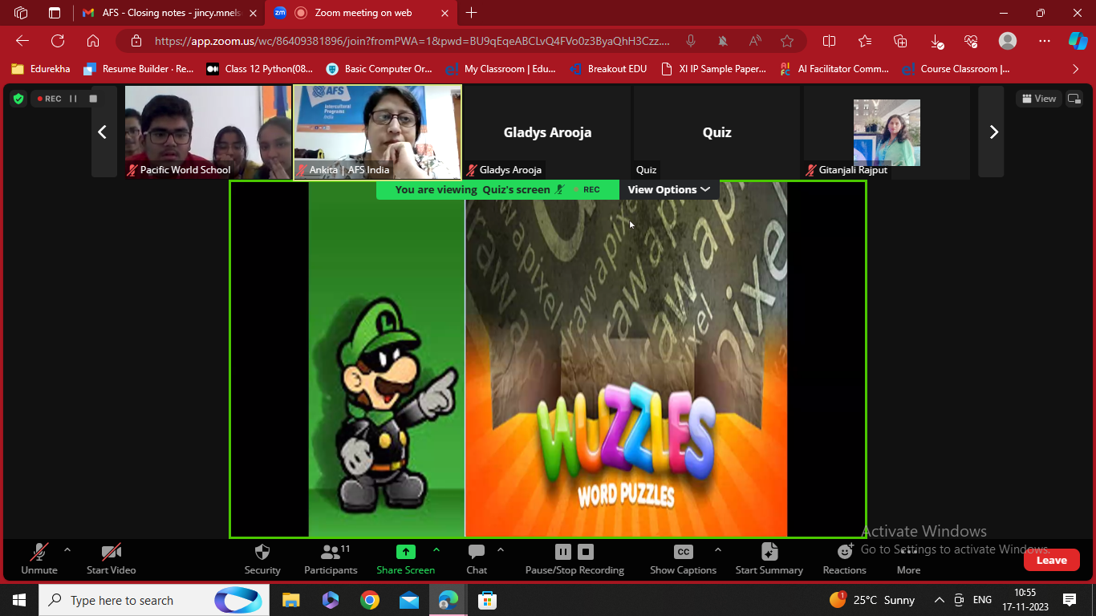Select Gitanjali Rajput participant tile
Image resolution: width=1096 pixels, height=616 pixels.
887,132
